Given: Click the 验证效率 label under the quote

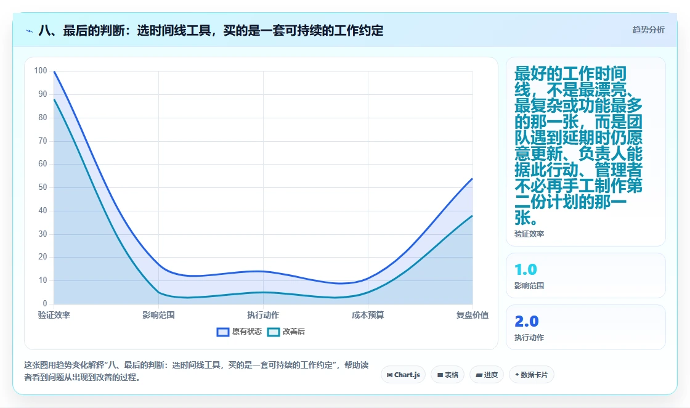Looking at the screenshot, I should [529, 234].
